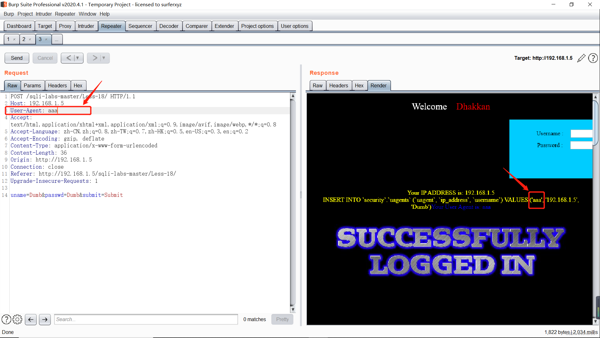Switch to the Intruder tab
600x338 pixels.
pyautogui.click(x=86, y=26)
